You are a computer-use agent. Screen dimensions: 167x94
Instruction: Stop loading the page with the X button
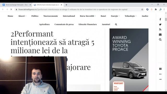click(x=11, y=9)
